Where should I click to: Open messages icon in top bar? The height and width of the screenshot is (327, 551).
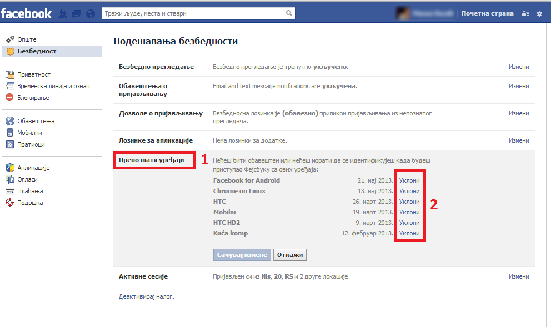pos(76,14)
